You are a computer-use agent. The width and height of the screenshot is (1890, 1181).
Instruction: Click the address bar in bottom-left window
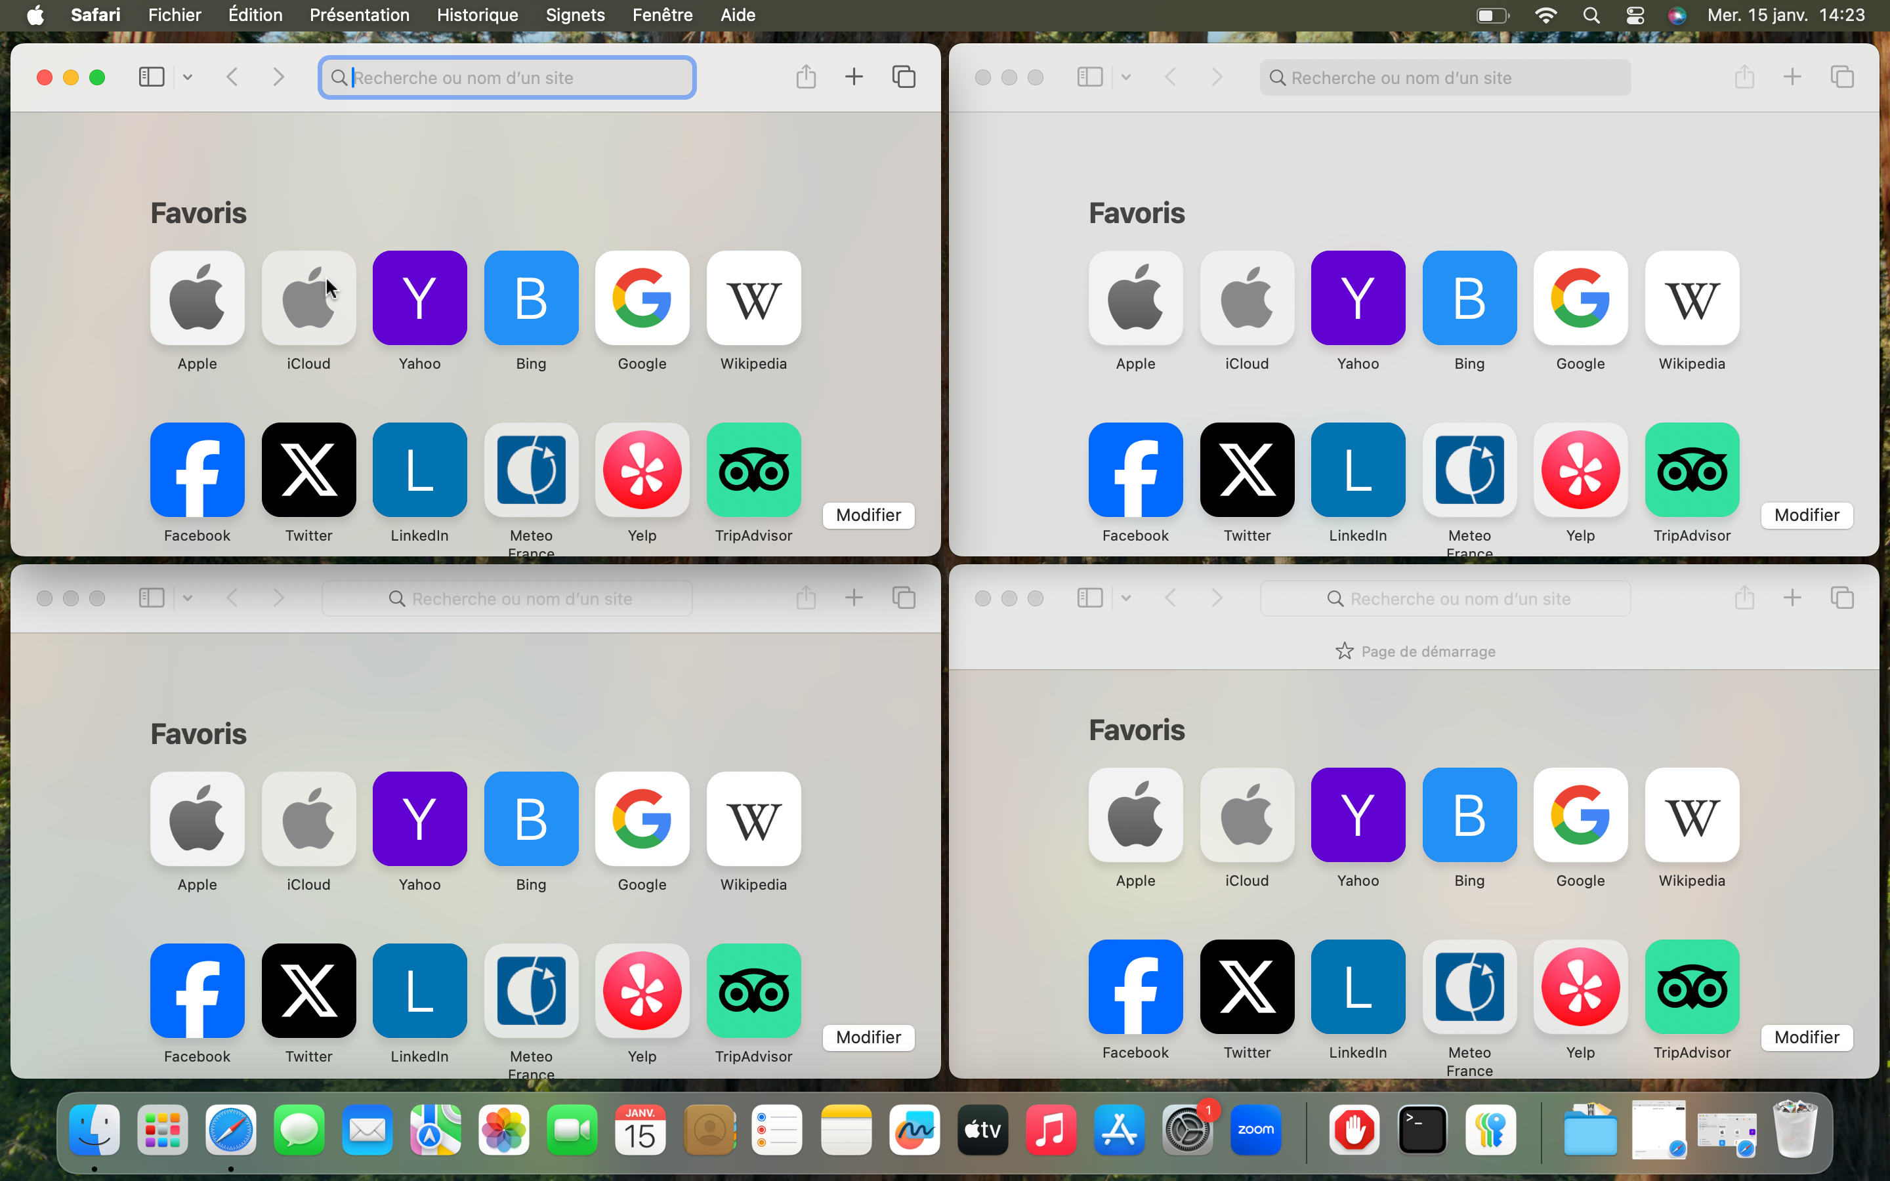pyautogui.click(x=507, y=598)
